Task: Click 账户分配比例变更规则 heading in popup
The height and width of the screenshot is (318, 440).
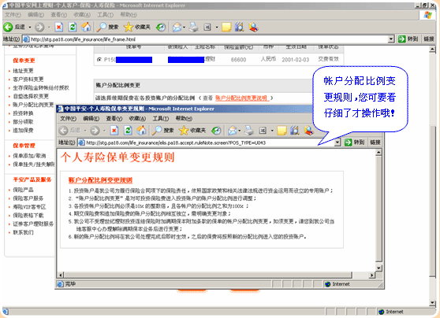Action: (x=100, y=180)
